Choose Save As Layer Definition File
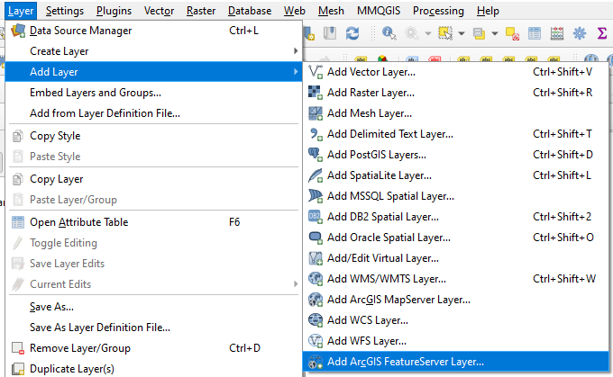 (153, 328)
